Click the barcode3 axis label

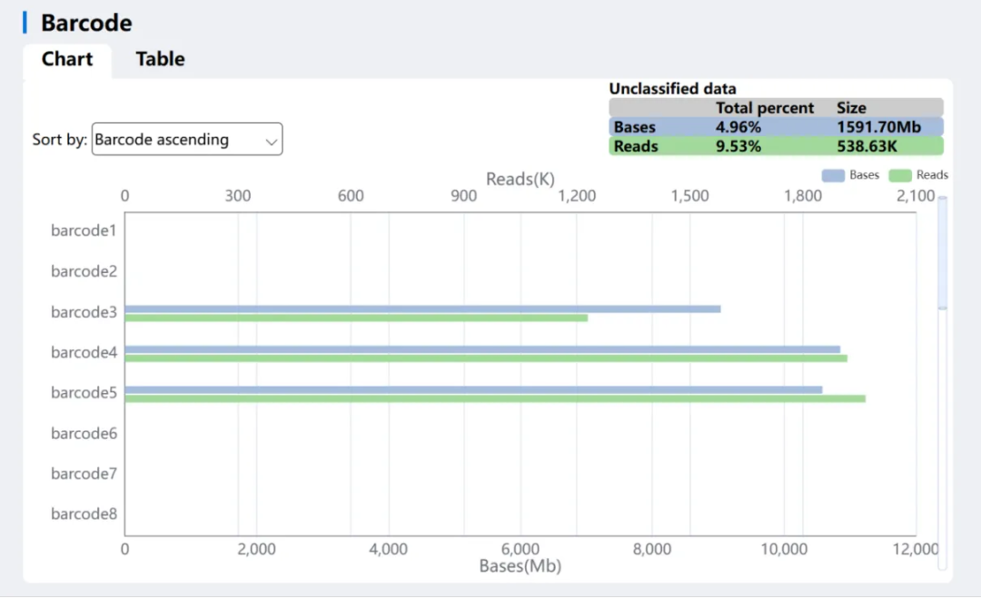pyautogui.click(x=84, y=312)
